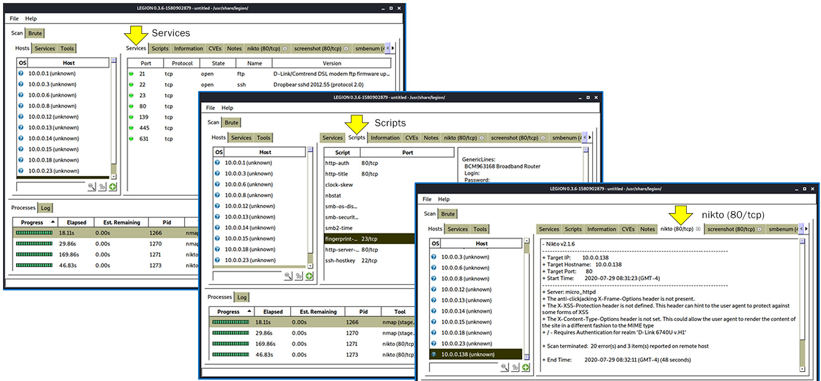Screen dimensions: 821x381
Task: Select host 10.0.0.12 (unknown) in the back window
Action: coord(63,117)
